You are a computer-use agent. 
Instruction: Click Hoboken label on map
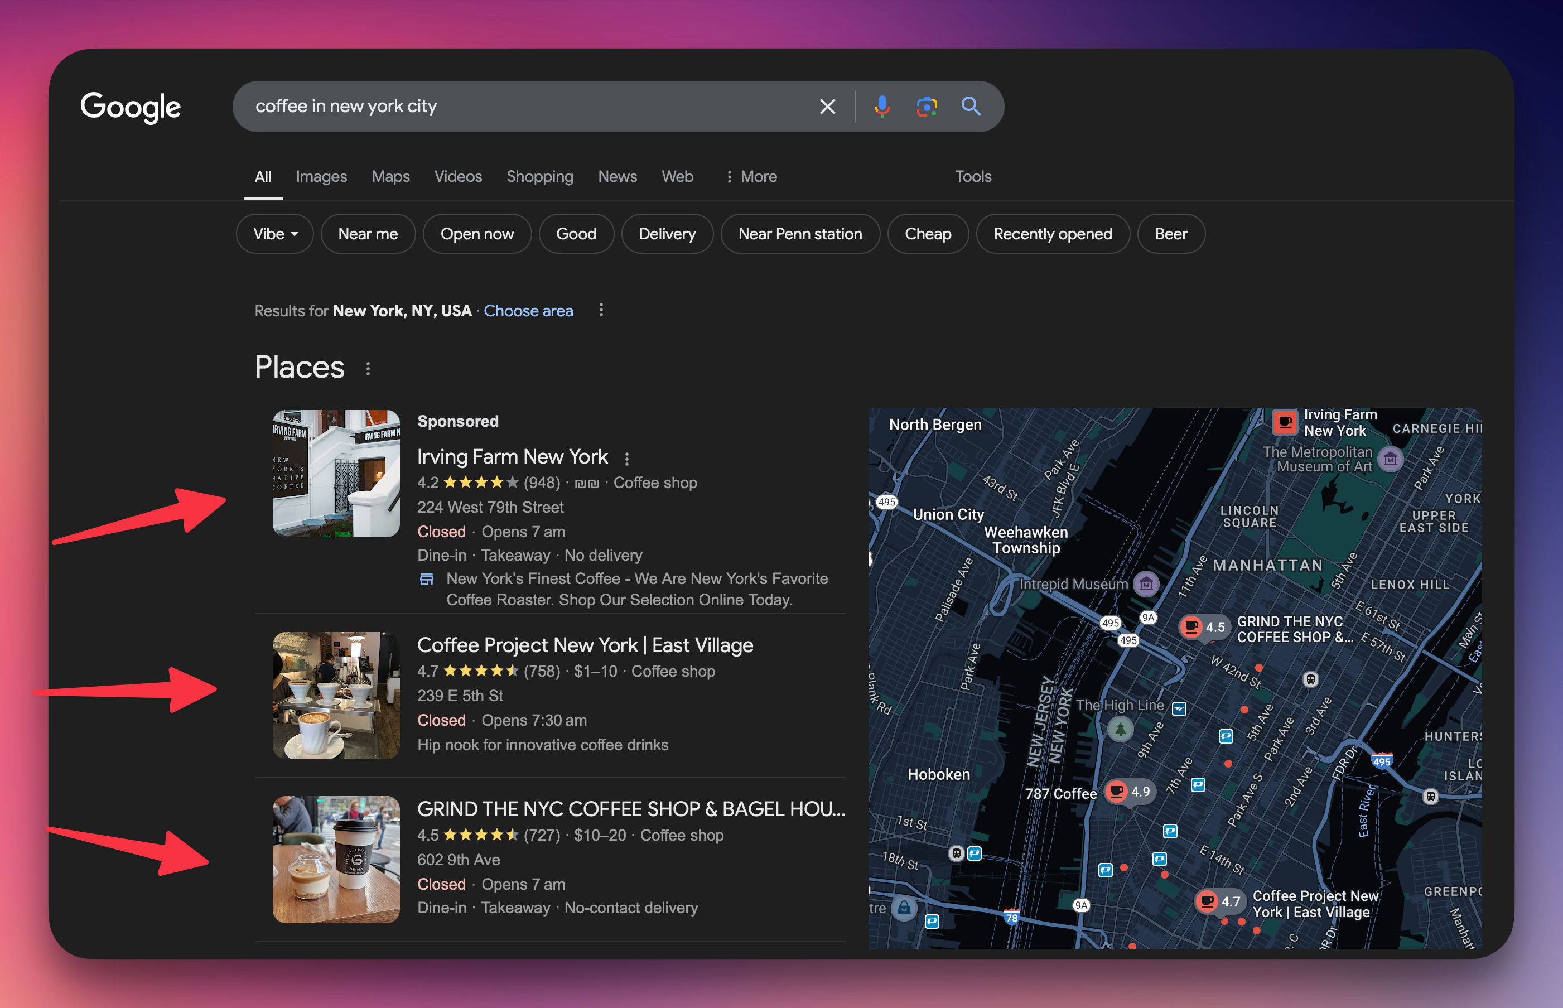click(939, 774)
